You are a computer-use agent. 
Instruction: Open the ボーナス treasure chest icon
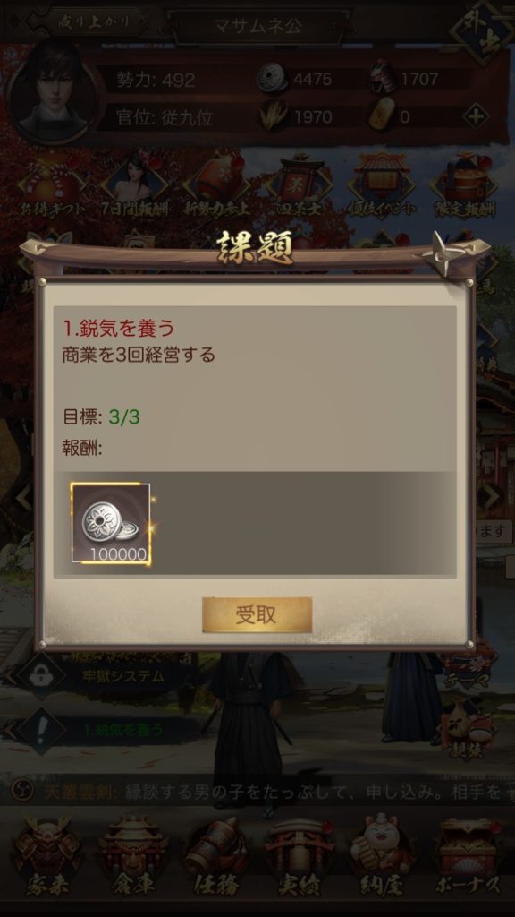[x=469, y=853]
